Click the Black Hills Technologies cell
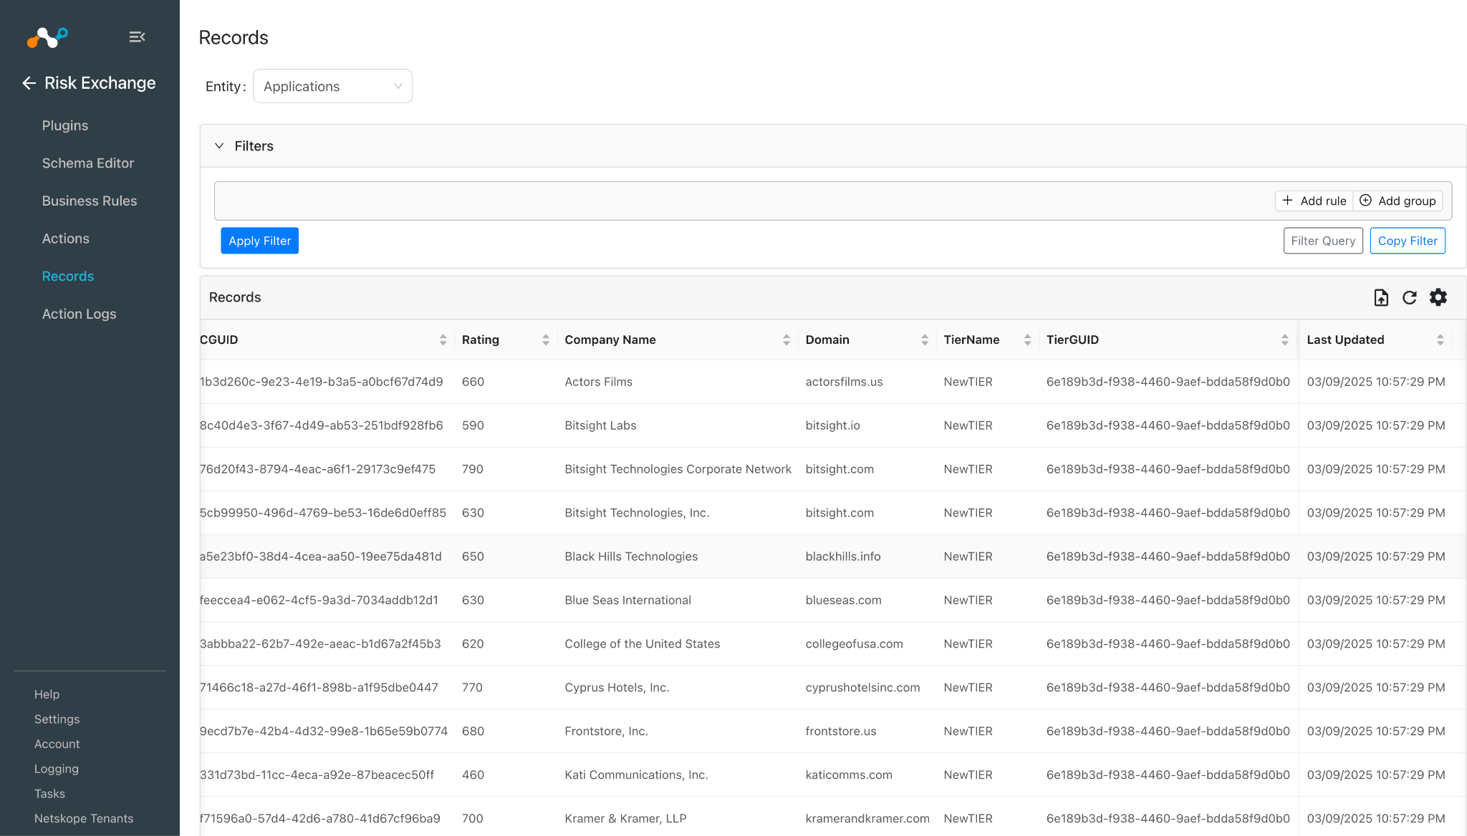The height and width of the screenshot is (836, 1467). [631, 557]
